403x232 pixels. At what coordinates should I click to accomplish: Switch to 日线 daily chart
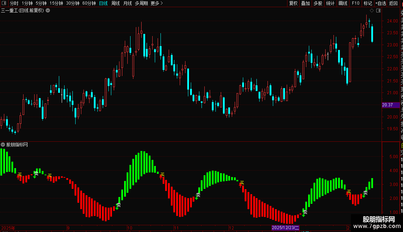point(103,3)
